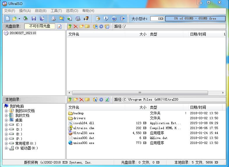Click the 650MB capacity progress bar
Screen dimensions: 229x167
point(195,19)
